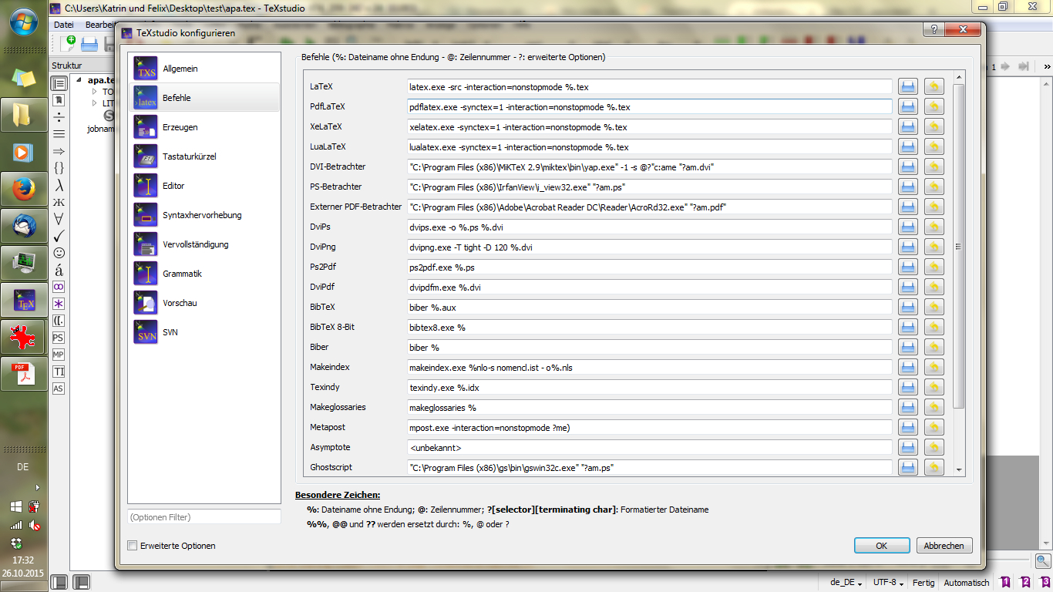Open the Allgemein settings page
1053x592 pixels.
[x=204, y=69]
